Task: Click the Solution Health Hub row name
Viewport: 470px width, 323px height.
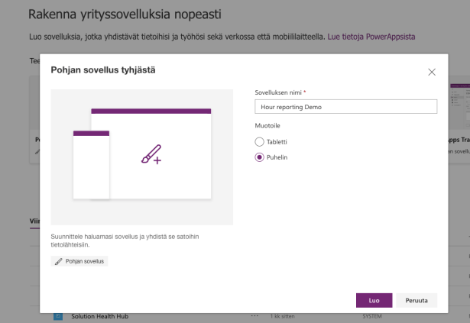Action: [100, 316]
